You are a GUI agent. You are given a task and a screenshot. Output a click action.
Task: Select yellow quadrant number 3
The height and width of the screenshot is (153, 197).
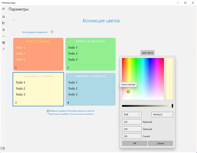38,89
